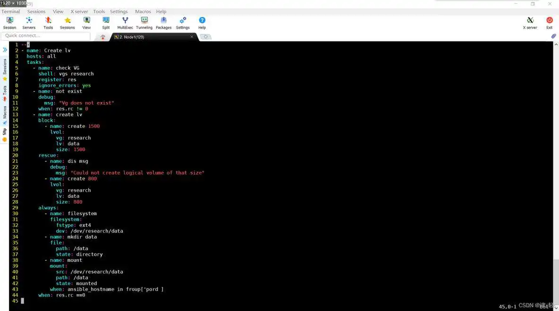Close the Node1(129) tab

[x=192, y=37]
